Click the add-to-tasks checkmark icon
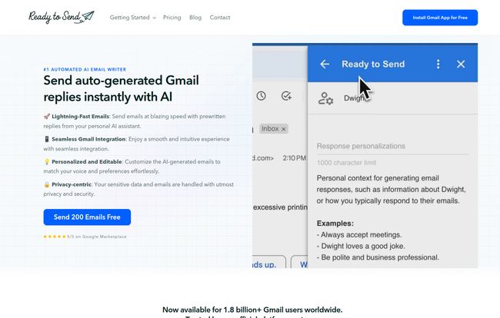Image resolution: width=500 pixels, height=318 pixels. click(x=286, y=96)
